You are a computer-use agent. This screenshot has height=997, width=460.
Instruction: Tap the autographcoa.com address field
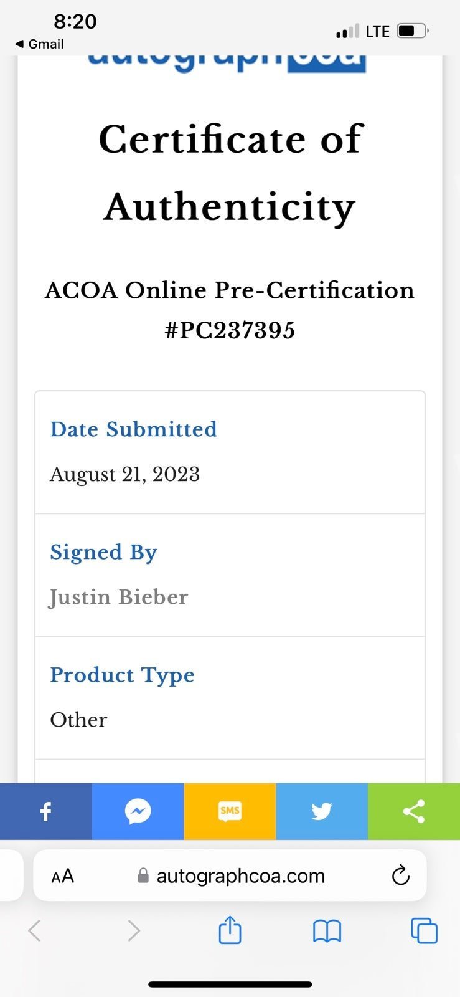click(x=230, y=875)
